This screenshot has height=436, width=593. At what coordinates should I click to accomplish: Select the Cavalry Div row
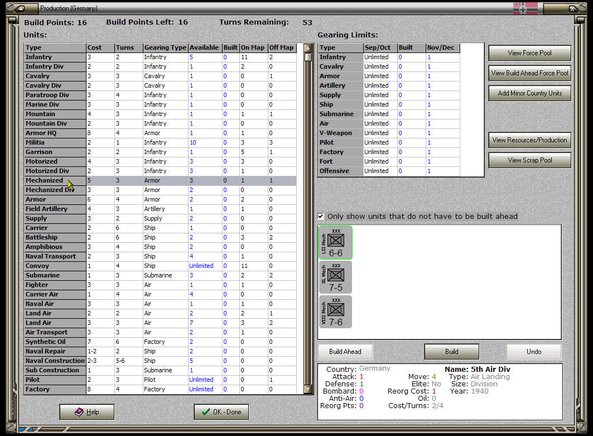(x=160, y=85)
